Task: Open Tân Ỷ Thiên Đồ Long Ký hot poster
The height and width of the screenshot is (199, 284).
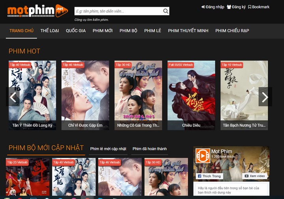Action: (32, 95)
